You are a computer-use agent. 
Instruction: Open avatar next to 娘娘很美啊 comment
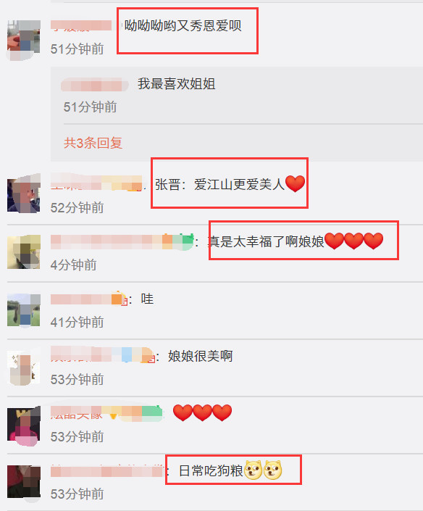click(24, 367)
